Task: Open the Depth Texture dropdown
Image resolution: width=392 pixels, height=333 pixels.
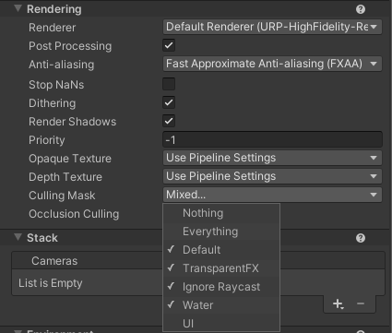Action: tap(272, 176)
